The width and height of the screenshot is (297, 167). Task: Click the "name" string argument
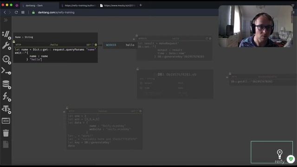click(x=91, y=50)
